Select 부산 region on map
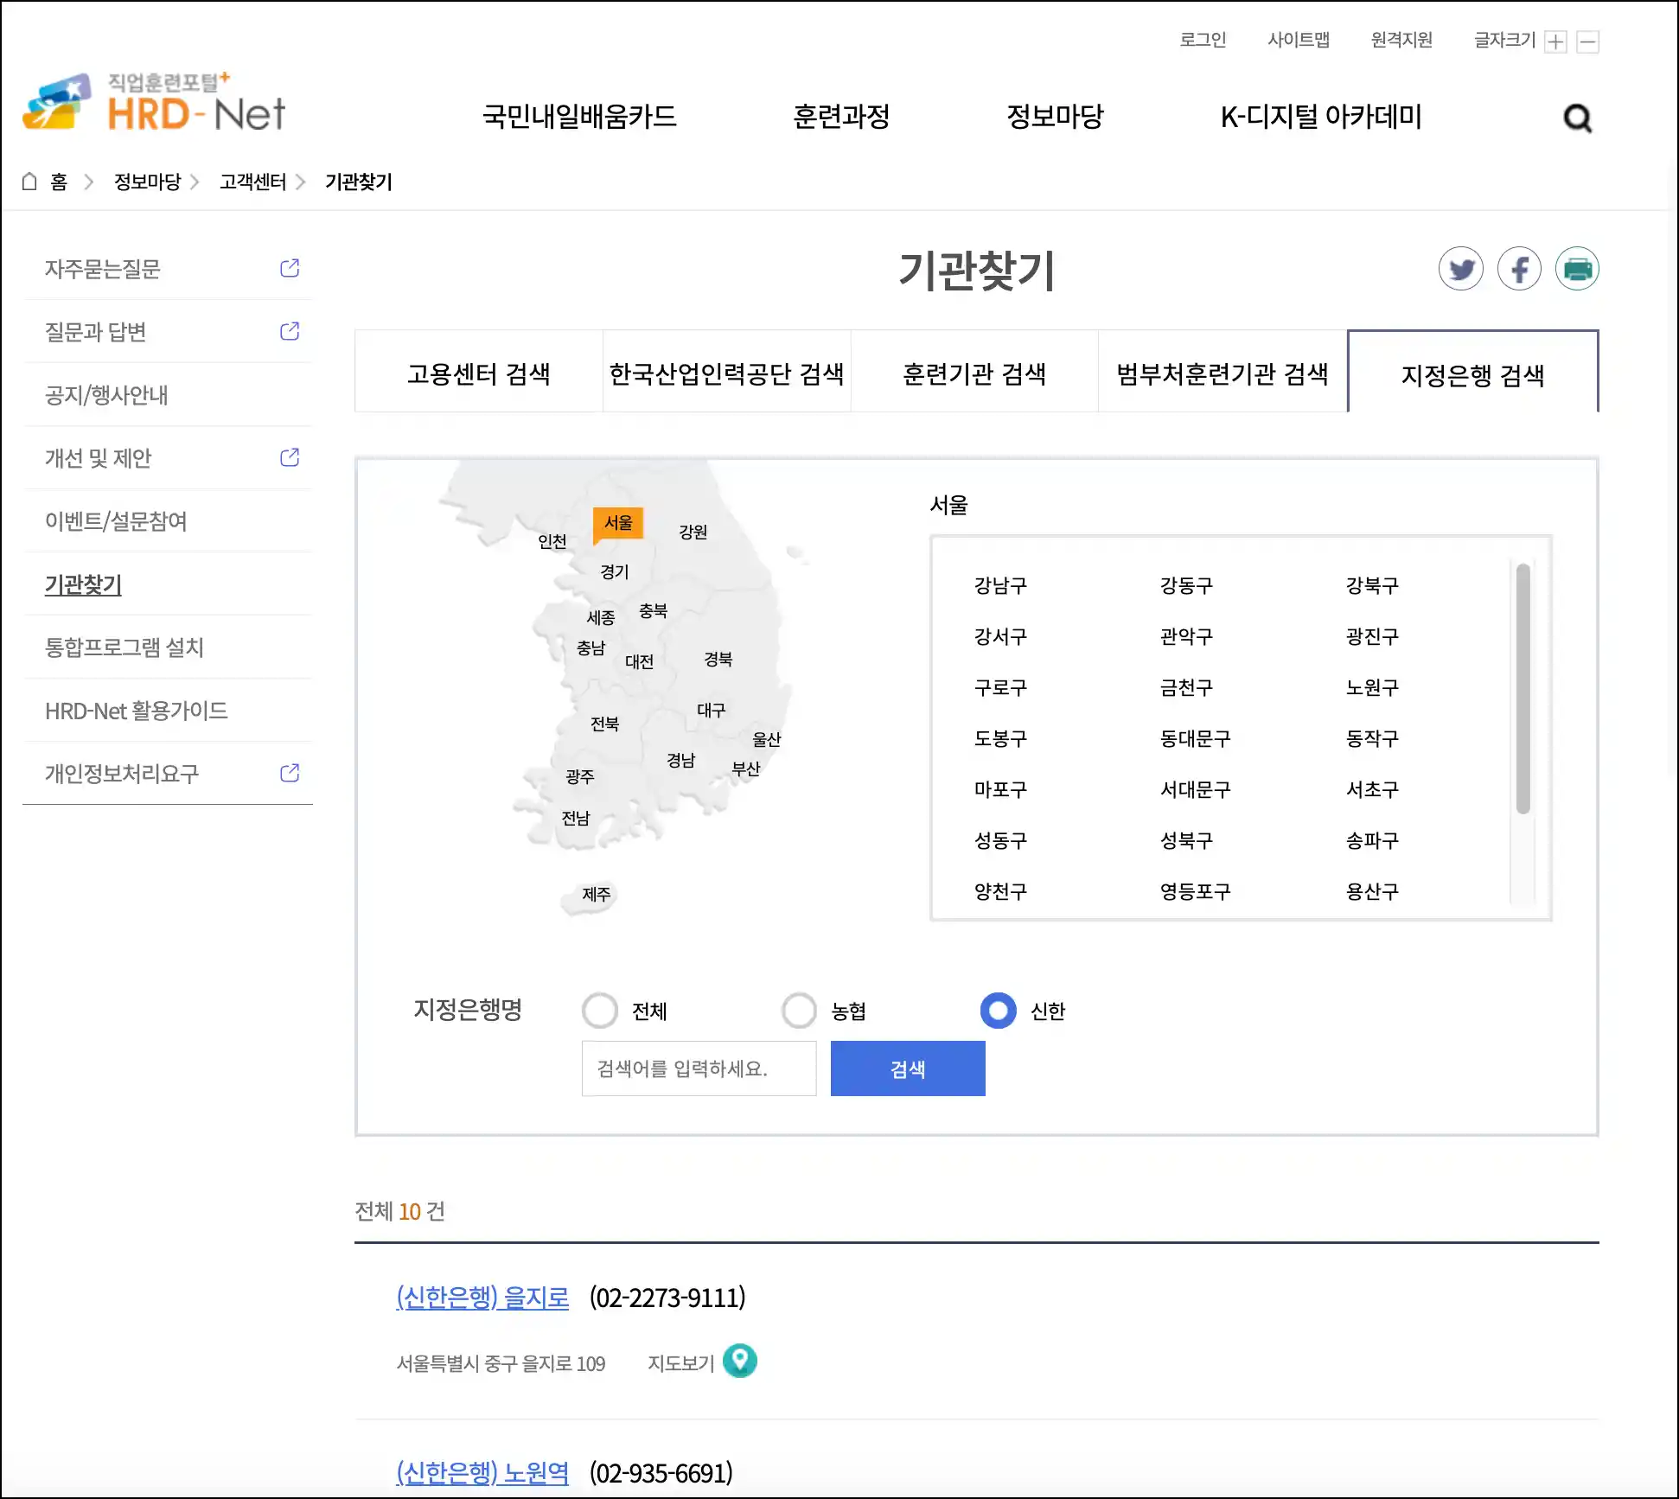Viewport: 1679px width, 1499px height. [x=746, y=769]
